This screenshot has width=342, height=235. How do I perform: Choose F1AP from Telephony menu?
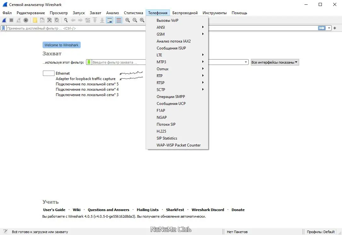point(177,111)
